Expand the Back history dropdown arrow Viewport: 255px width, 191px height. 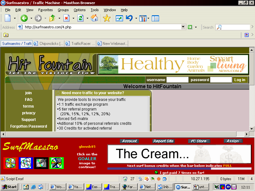coord(31,18)
